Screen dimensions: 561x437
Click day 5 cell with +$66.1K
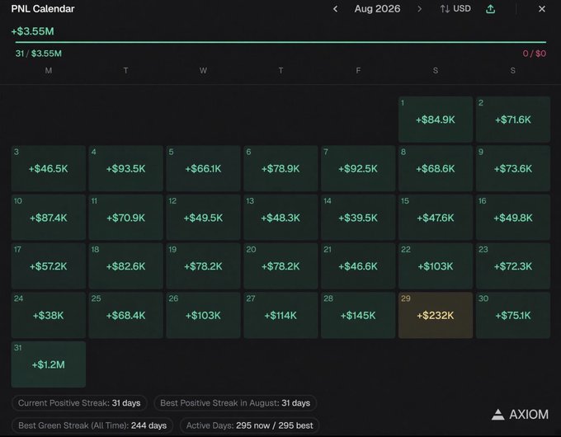pos(203,168)
